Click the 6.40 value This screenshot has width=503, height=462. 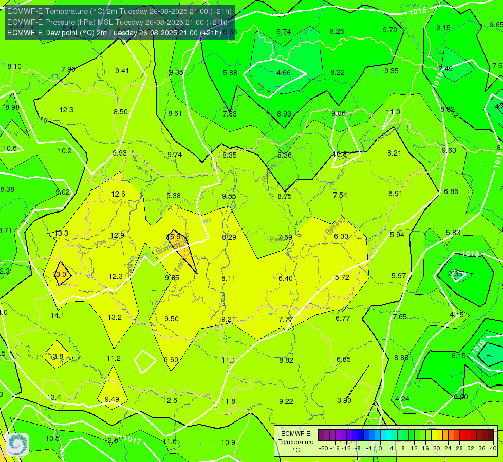tap(286, 278)
